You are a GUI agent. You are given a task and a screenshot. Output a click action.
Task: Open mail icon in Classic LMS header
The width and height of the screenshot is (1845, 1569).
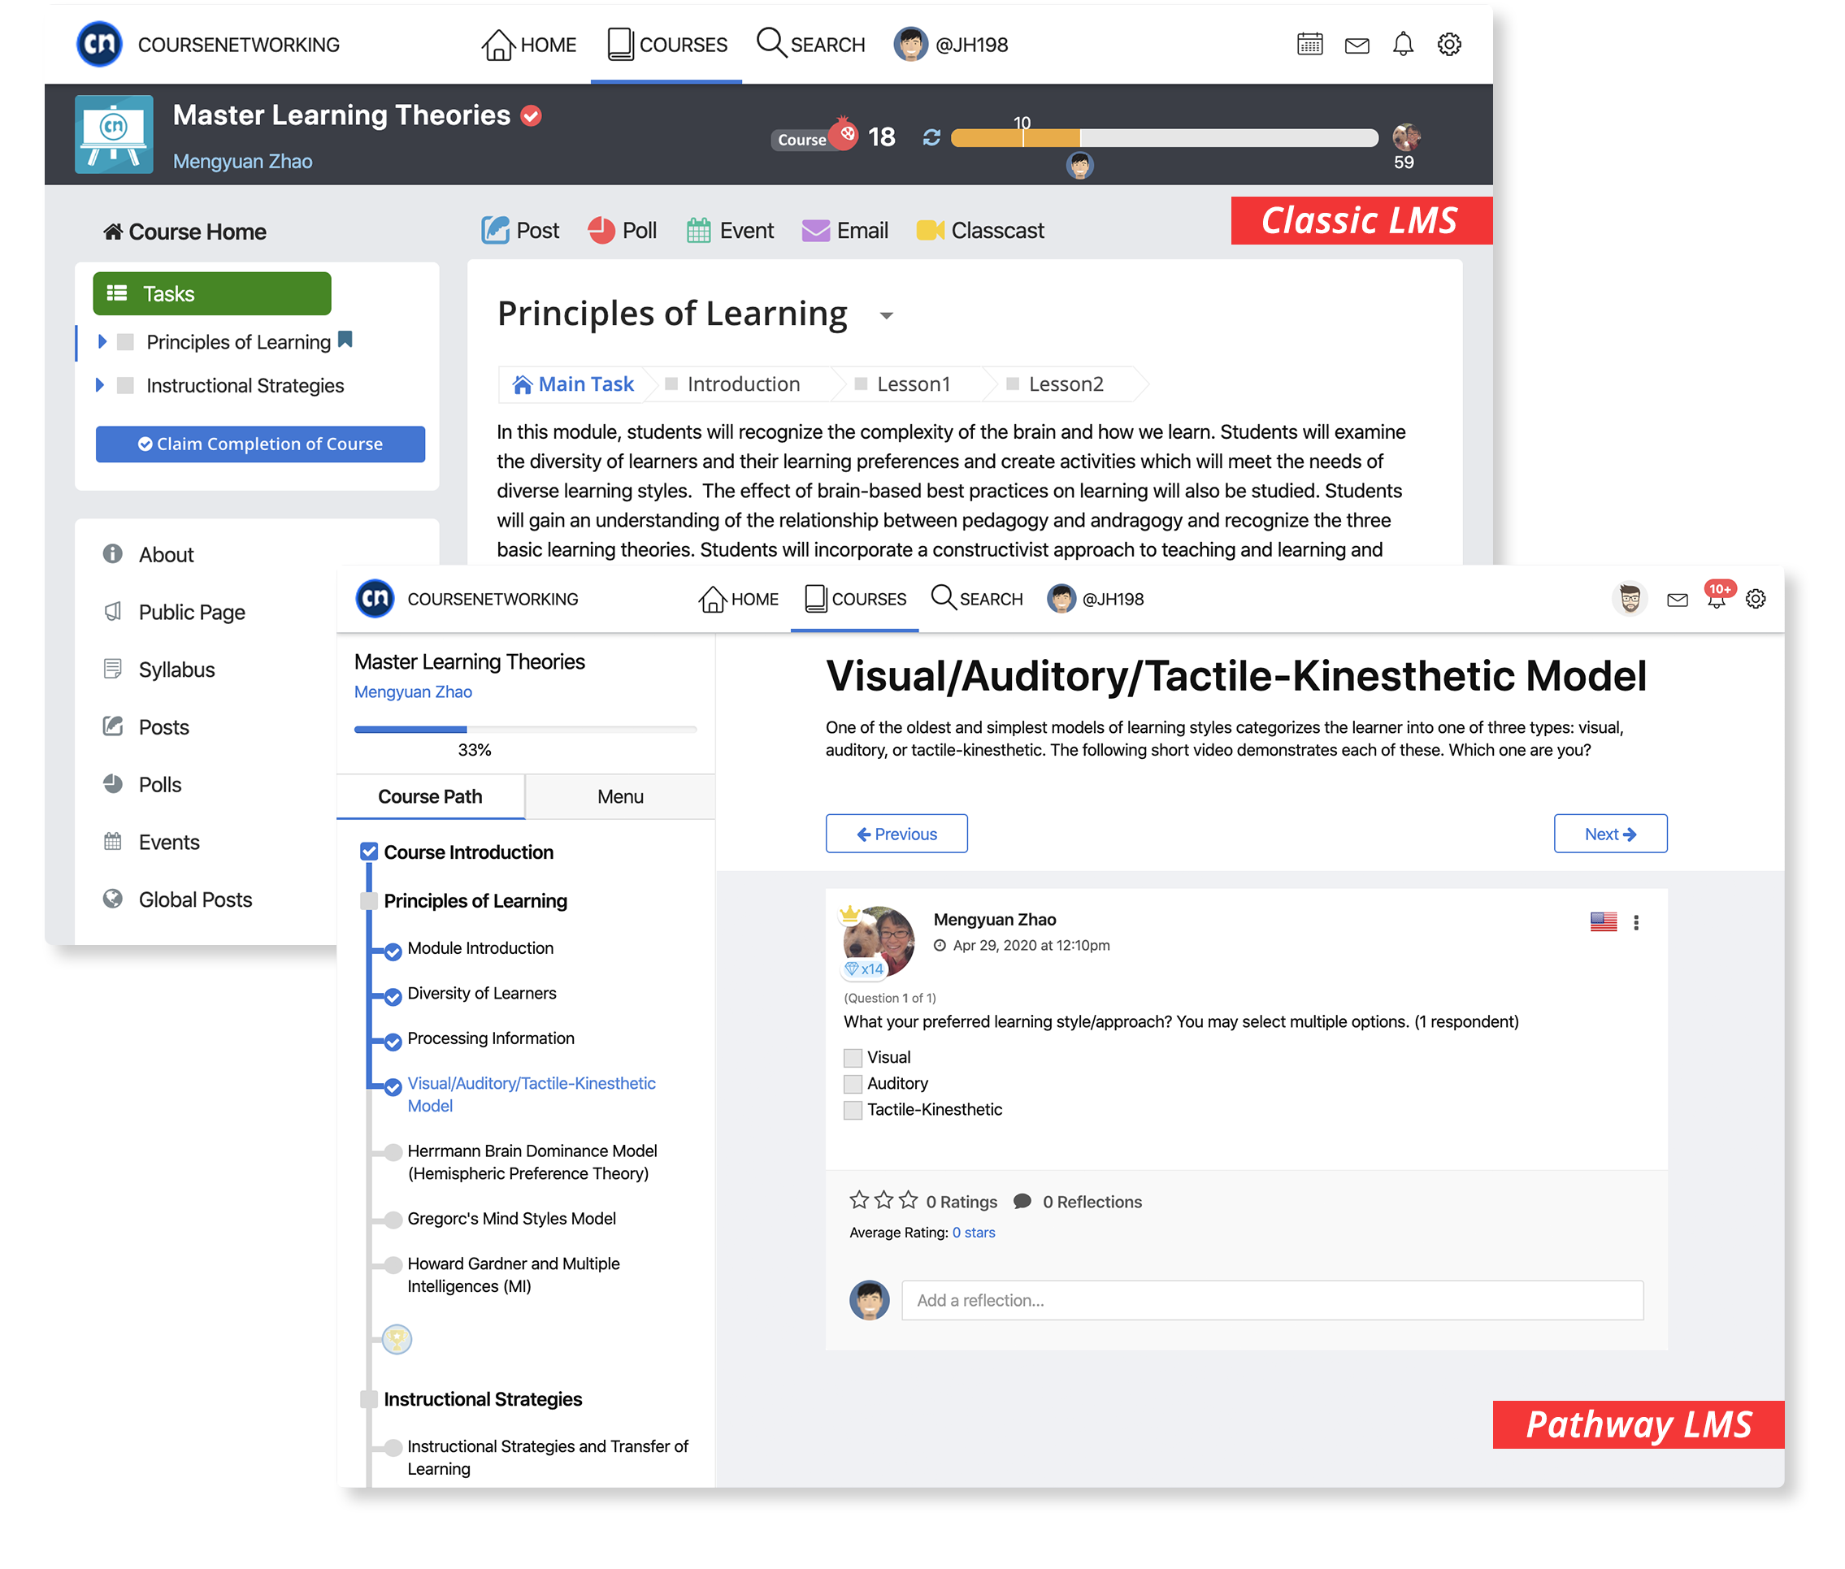point(1357,46)
